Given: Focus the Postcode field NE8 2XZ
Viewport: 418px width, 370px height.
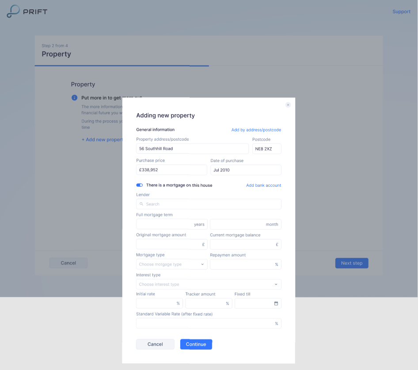Looking at the screenshot, I should (266, 149).
